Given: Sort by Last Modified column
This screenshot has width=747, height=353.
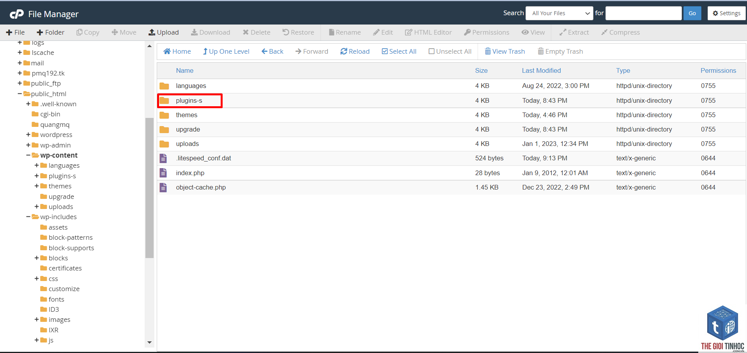Looking at the screenshot, I should coord(541,70).
